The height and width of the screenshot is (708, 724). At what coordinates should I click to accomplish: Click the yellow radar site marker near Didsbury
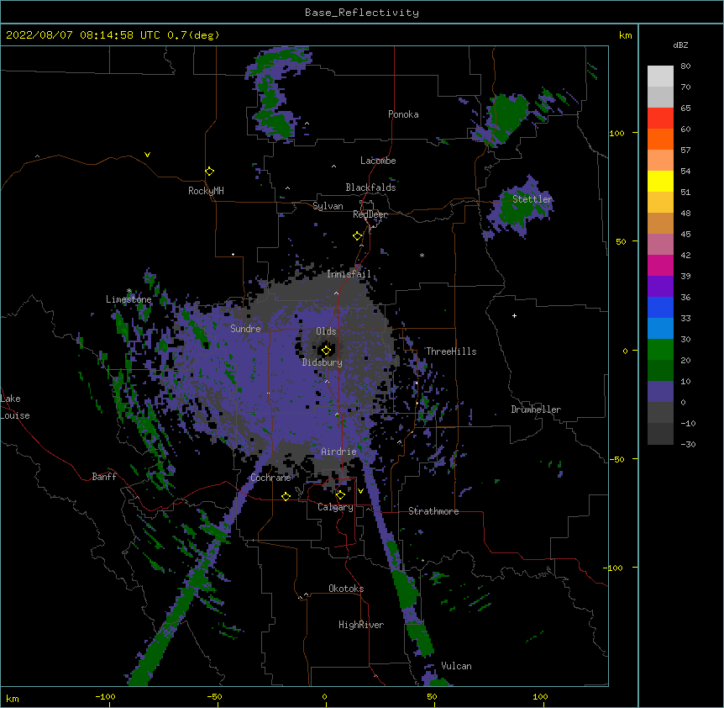(326, 351)
